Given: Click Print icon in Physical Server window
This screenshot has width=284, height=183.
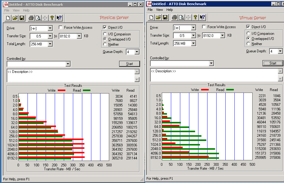Looking at the screenshot, I should click(x=31, y=18).
